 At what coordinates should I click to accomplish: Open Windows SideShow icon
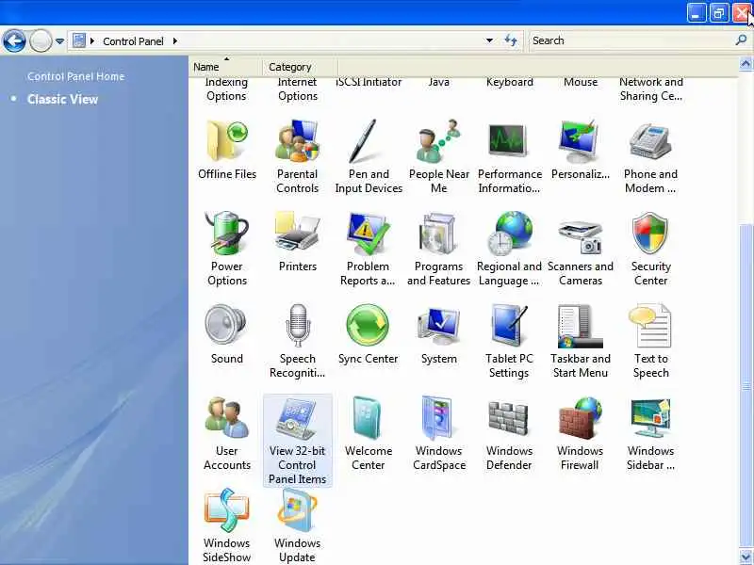click(x=227, y=510)
